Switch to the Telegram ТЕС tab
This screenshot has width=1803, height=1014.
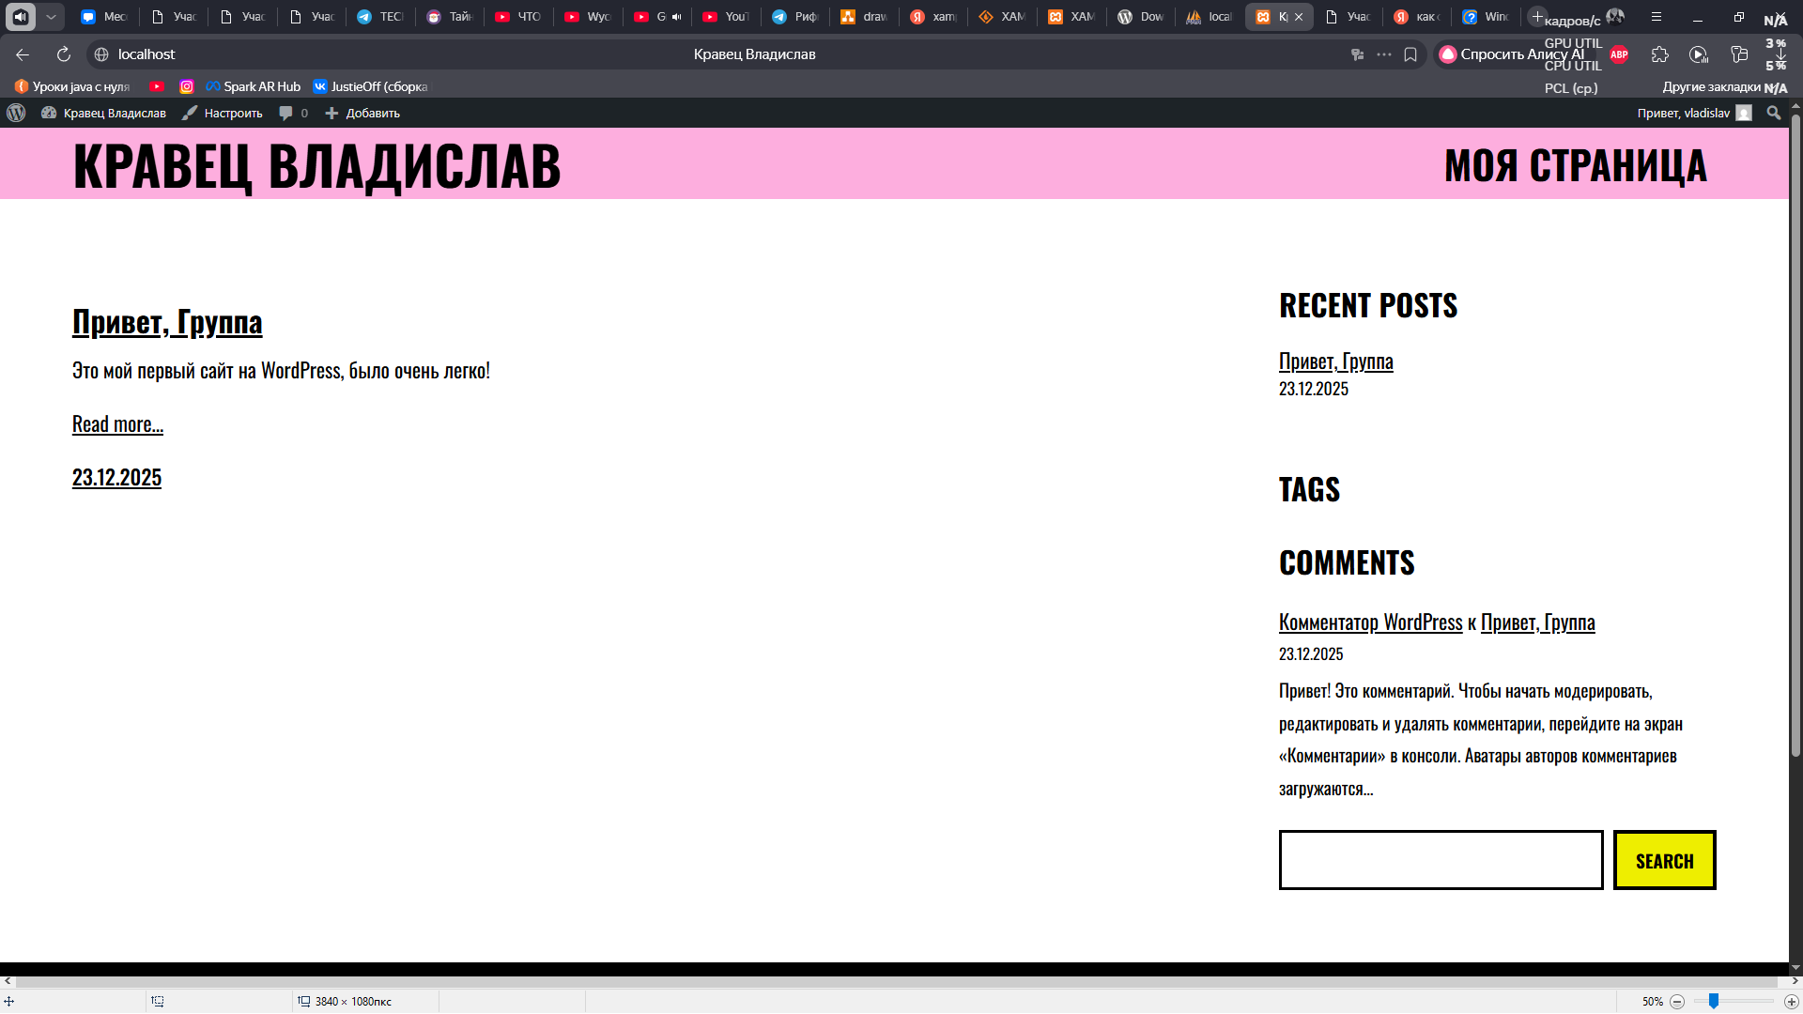pyautogui.click(x=380, y=16)
